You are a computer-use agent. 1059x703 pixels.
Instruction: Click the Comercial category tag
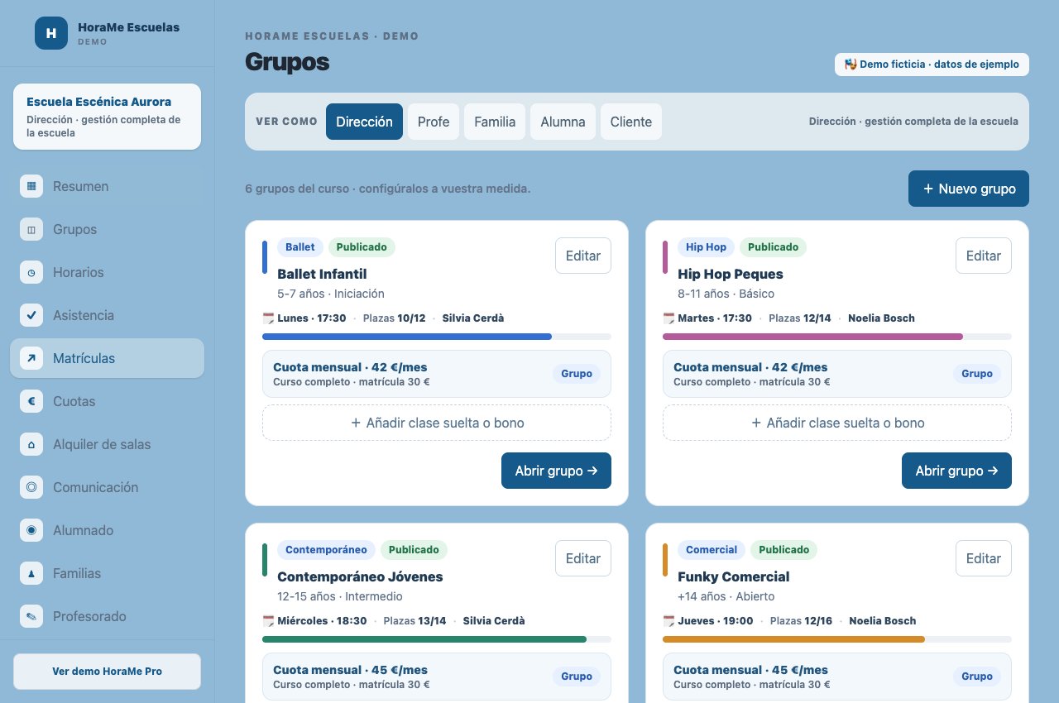pyautogui.click(x=712, y=550)
